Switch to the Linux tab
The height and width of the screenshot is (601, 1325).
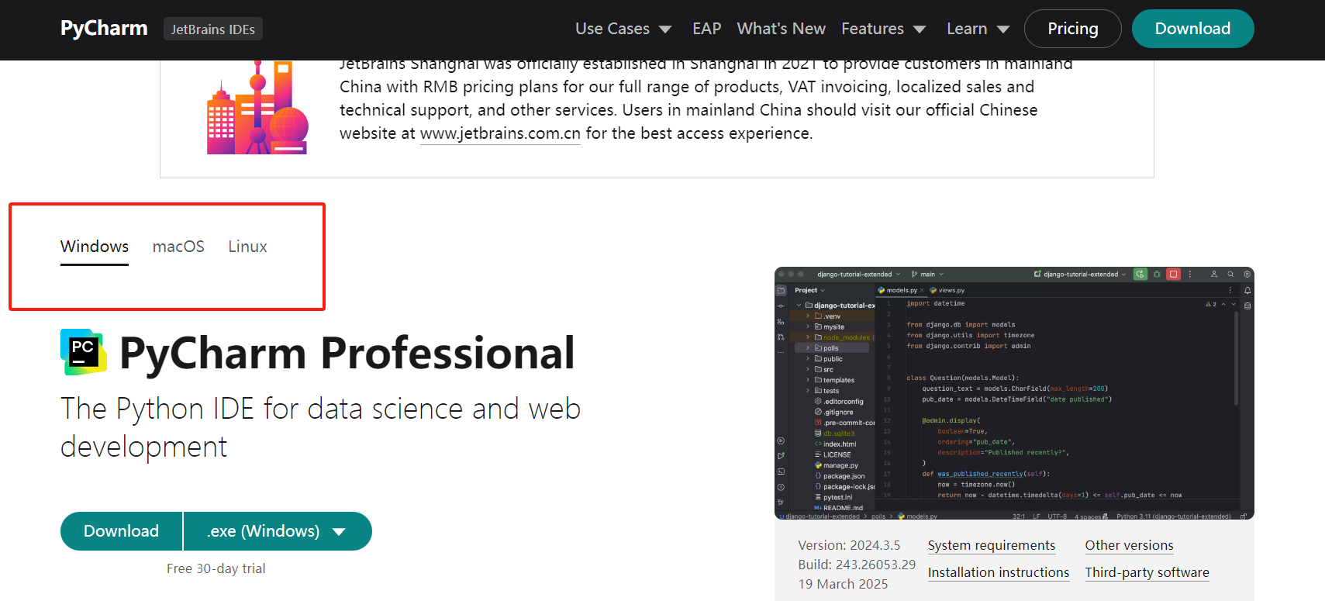pyautogui.click(x=247, y=247)
